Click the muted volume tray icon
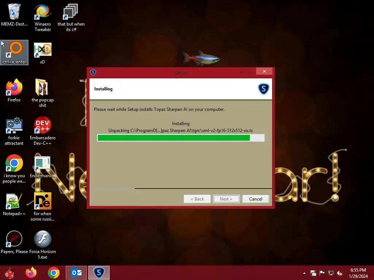 point(340,273)
